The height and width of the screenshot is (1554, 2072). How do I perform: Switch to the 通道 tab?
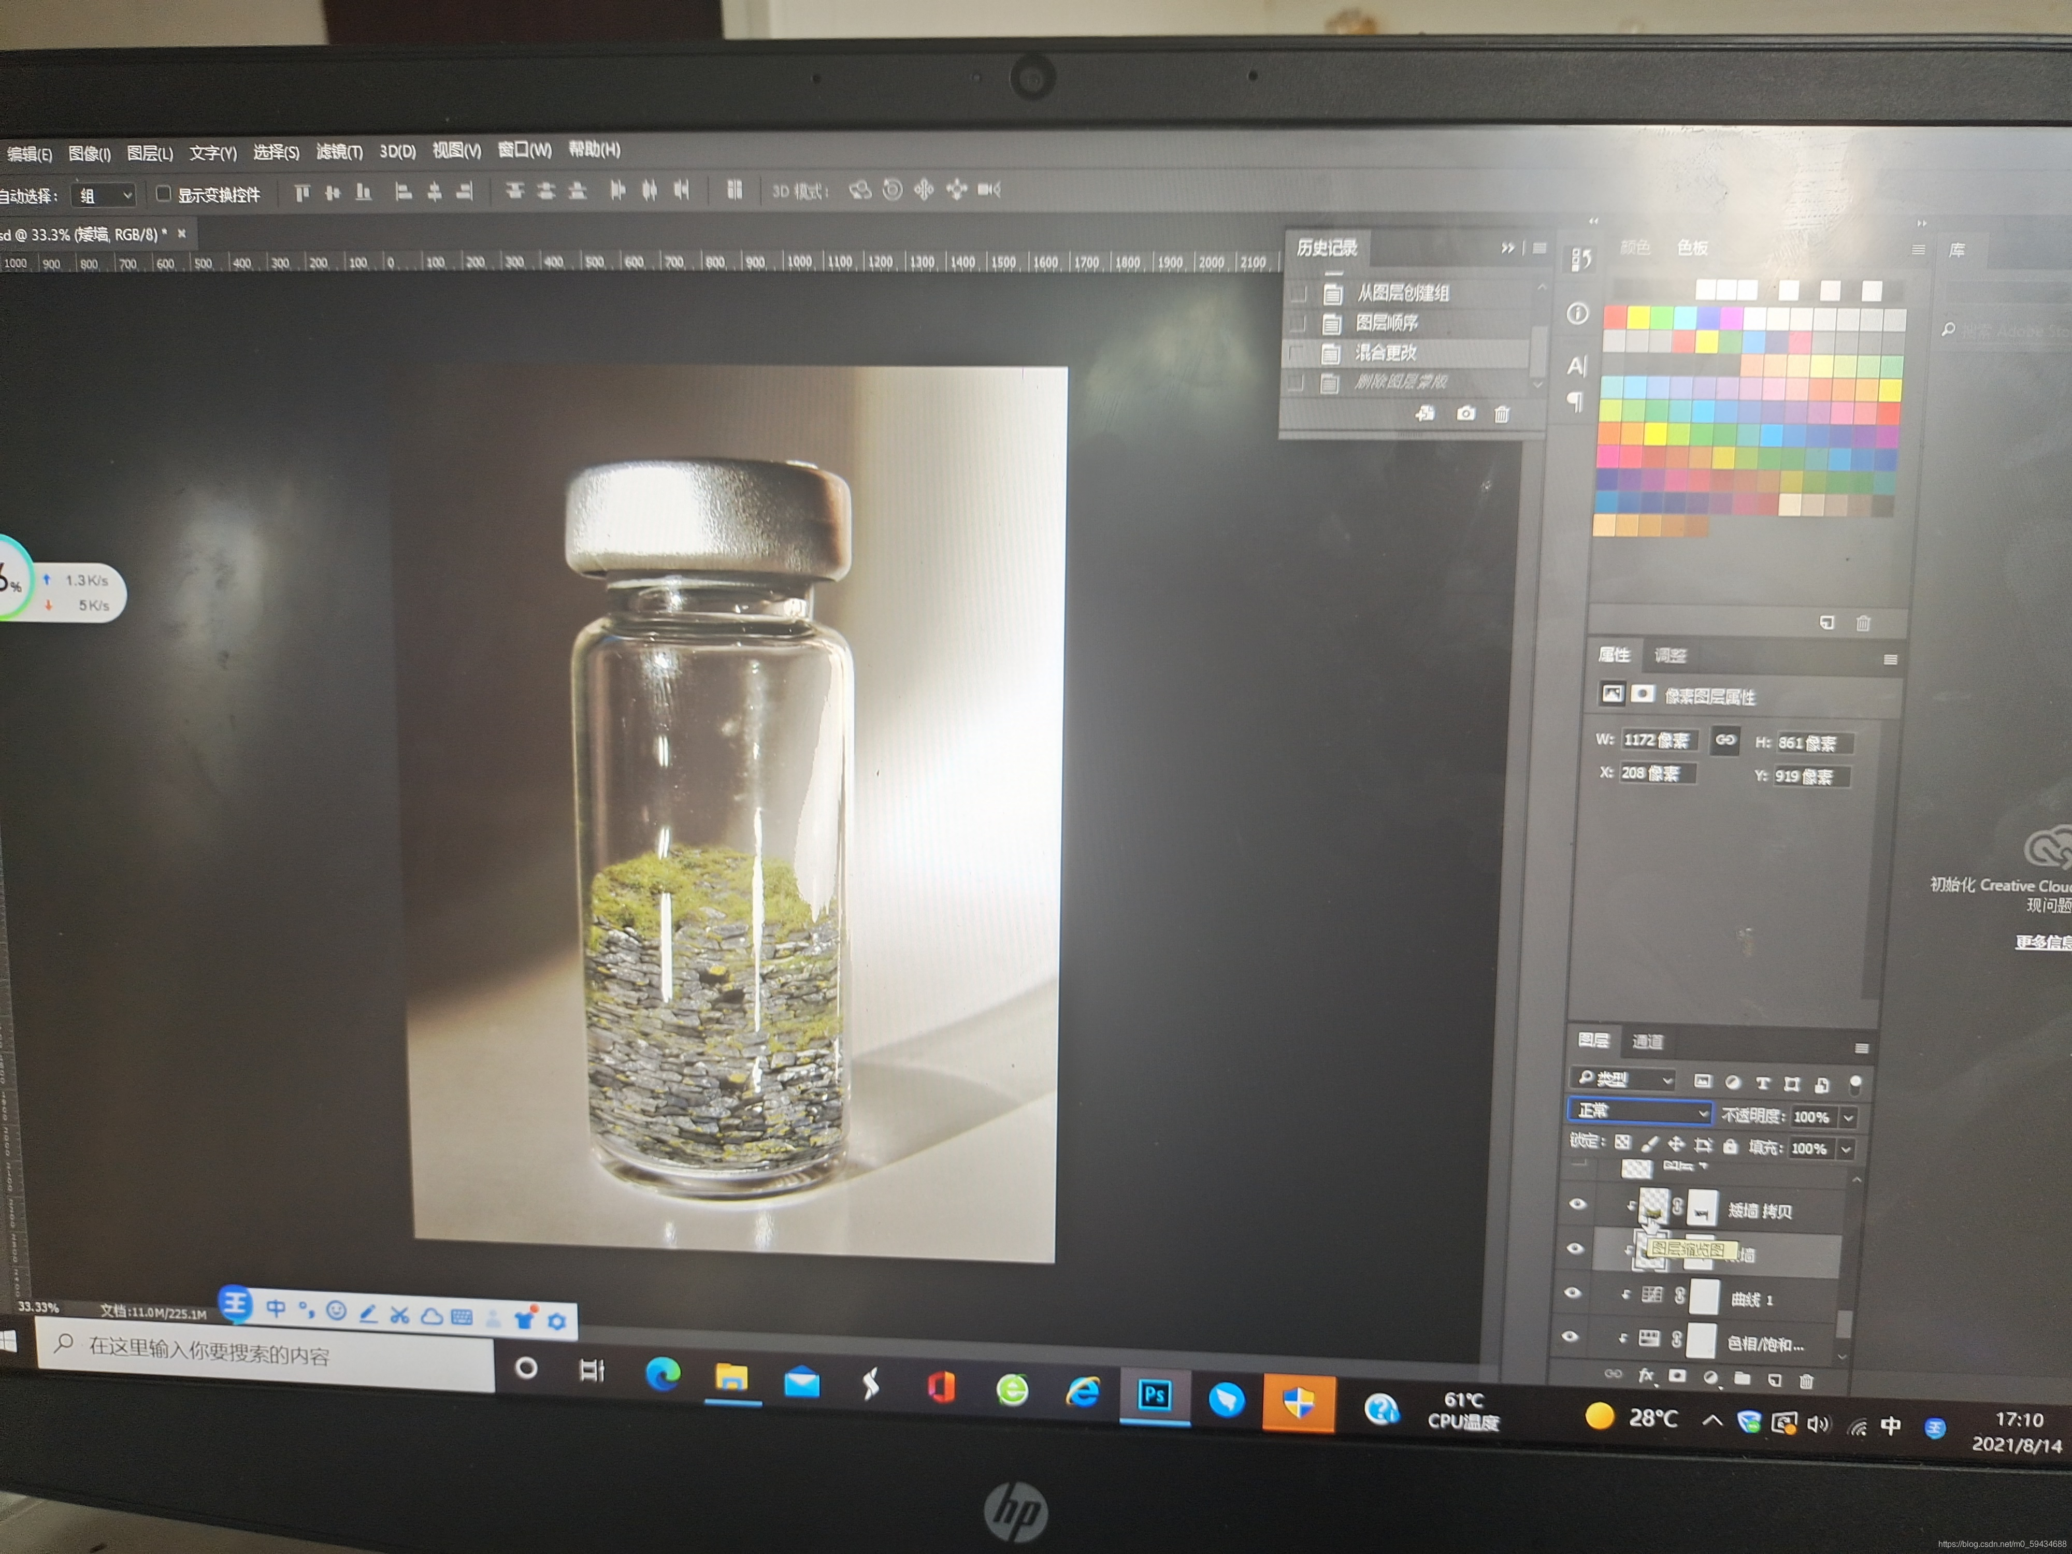click(x=1648, y=1042)
